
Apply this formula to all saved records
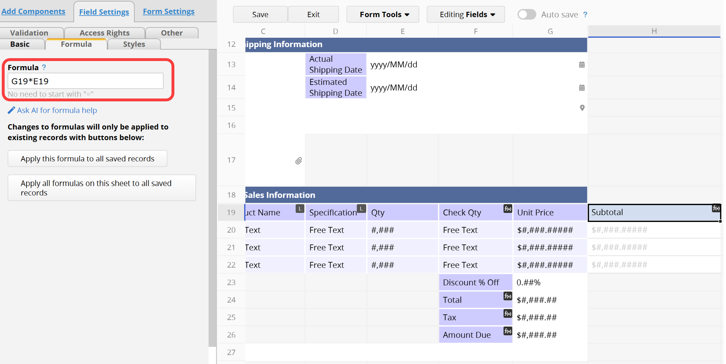click(x=87, y=159)
